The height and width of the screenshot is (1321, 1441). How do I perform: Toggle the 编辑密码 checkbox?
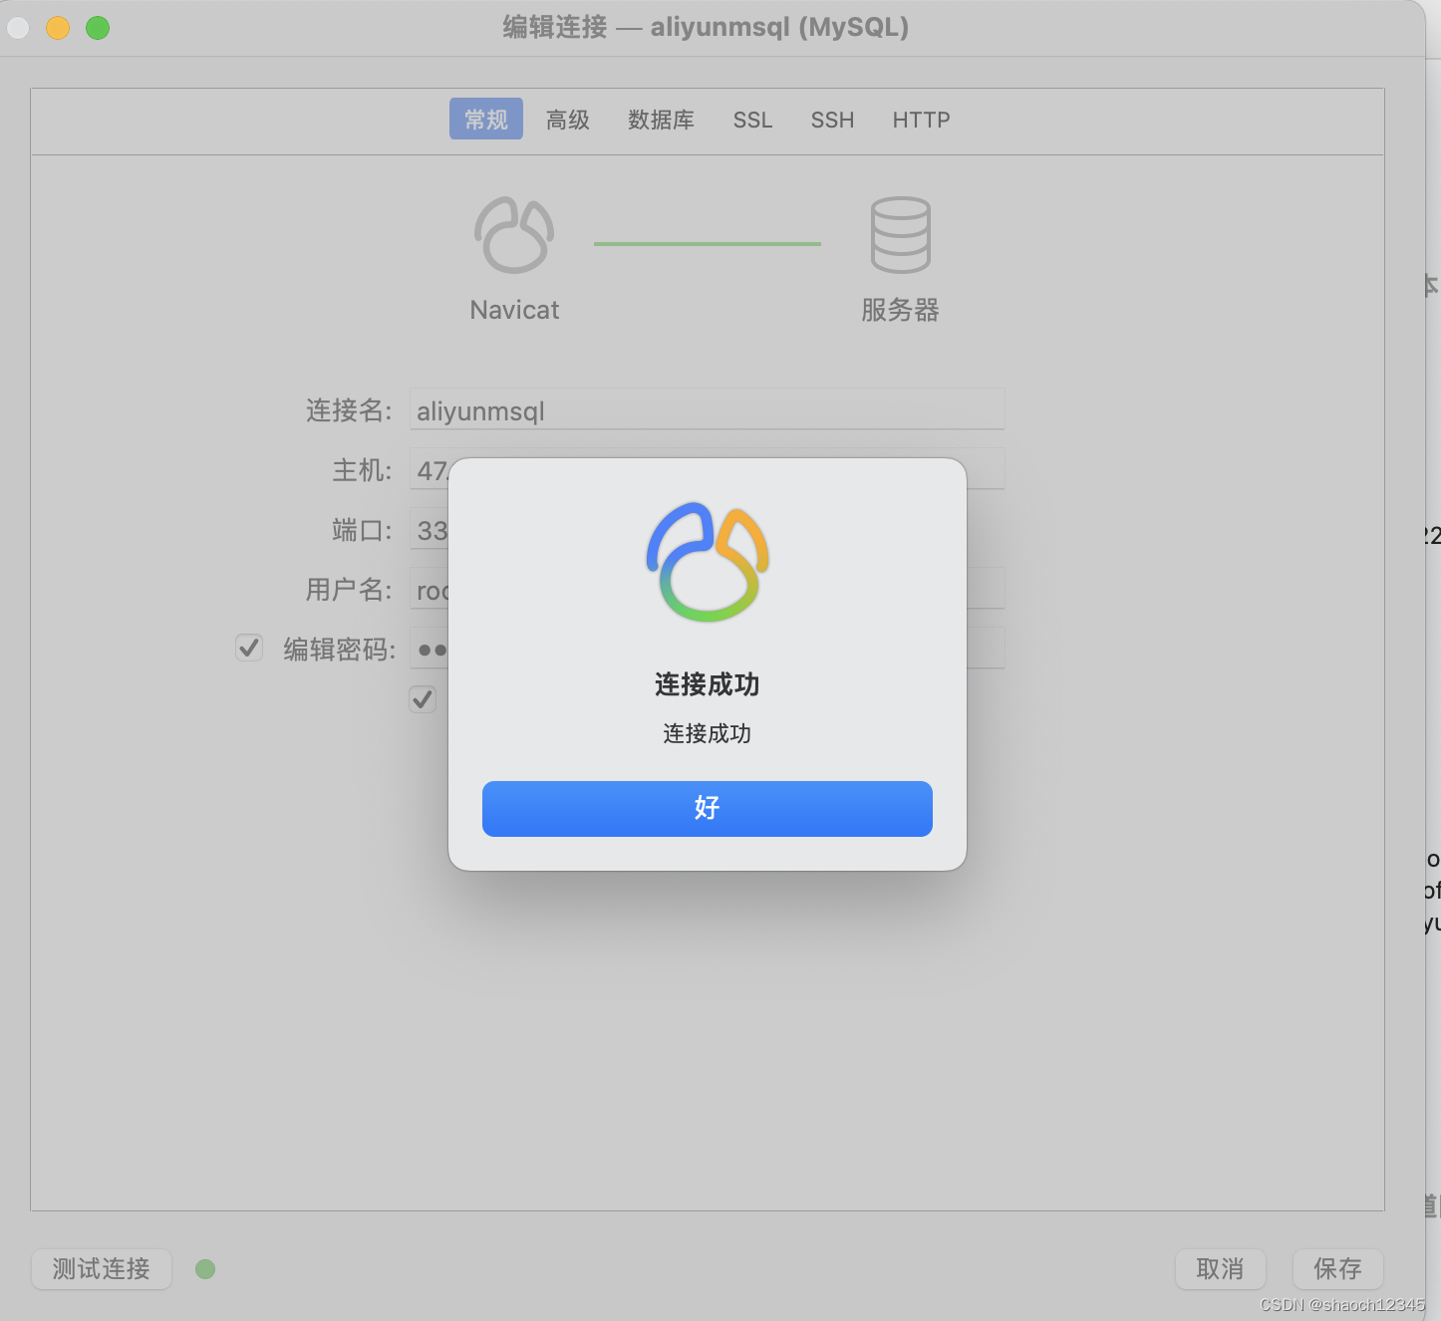(x=249, y=649)
